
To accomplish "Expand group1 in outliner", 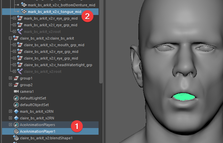I will 10,78.
